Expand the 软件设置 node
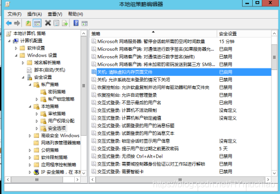280x194 pixels. click(16, 48)
